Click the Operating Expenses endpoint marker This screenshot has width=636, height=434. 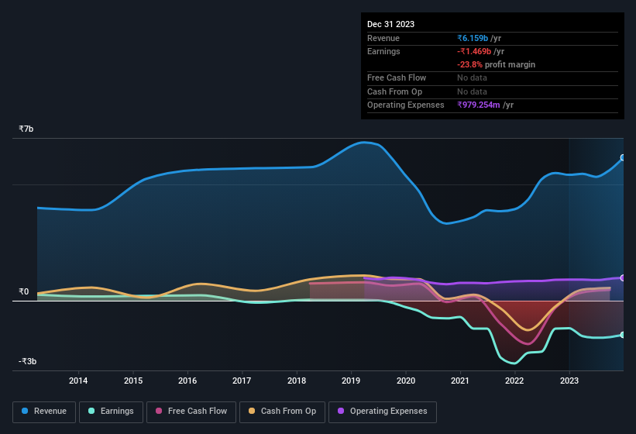point(623,278)
